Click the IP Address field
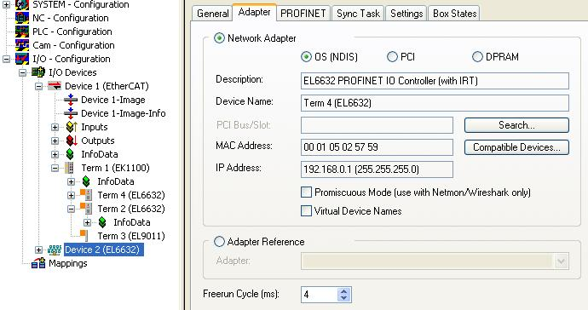 coord(377,169)
